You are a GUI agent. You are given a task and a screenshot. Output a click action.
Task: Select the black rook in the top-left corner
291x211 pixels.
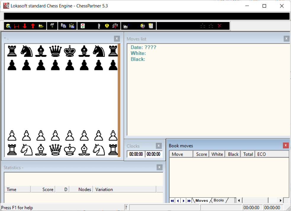(x=12, y=51)
